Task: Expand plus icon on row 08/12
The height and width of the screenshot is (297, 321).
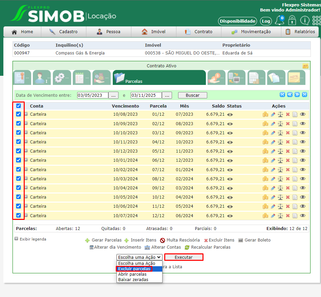Action: 26,178
